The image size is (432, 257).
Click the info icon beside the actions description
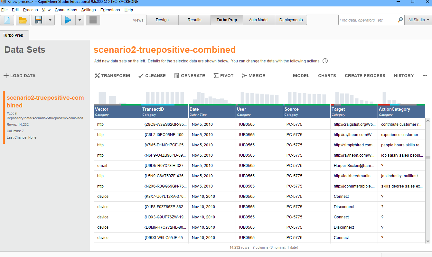tap(325, 61)
